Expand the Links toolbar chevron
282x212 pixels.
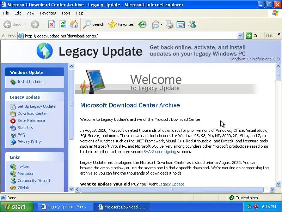279,34
